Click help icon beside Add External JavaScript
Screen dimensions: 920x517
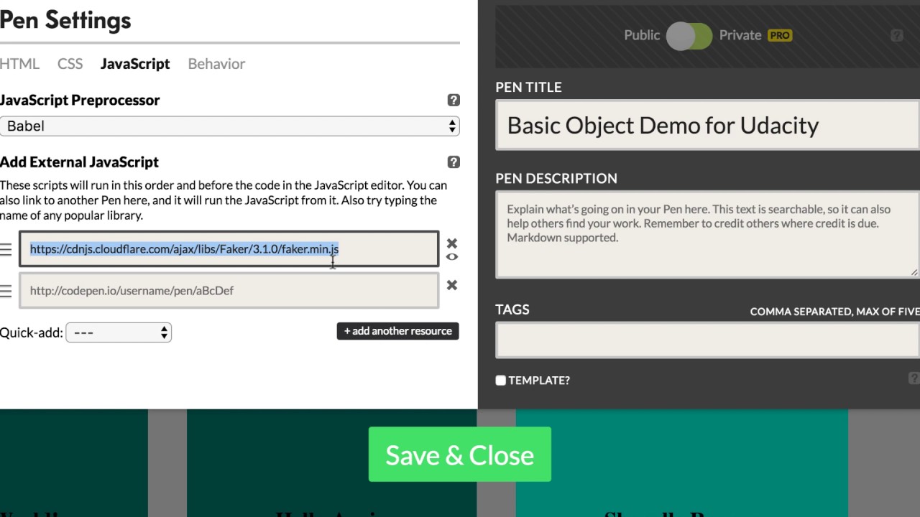pyautogui.click(x=454, y=162)
